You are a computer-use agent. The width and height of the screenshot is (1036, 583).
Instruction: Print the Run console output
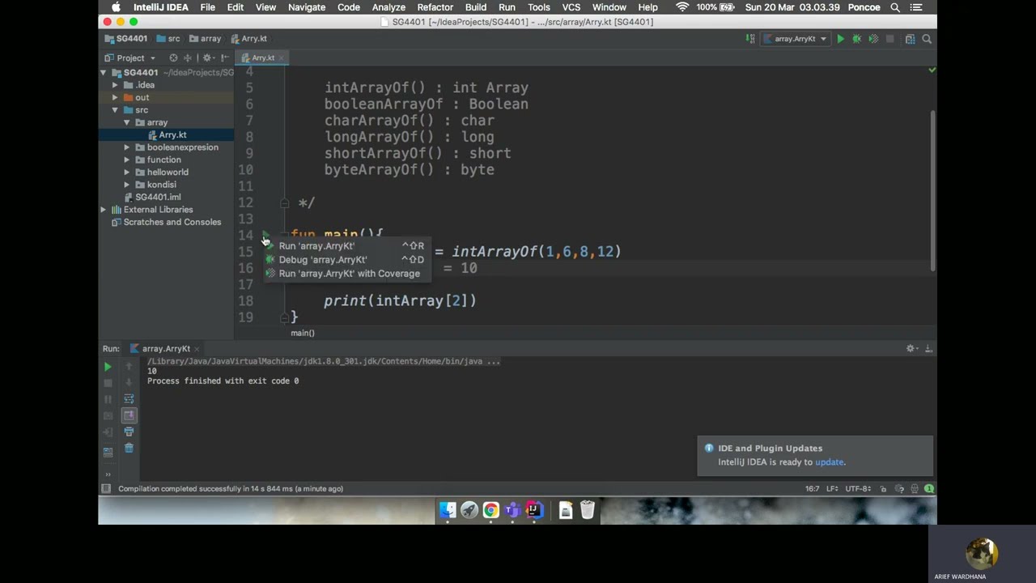tap(129, 432)
